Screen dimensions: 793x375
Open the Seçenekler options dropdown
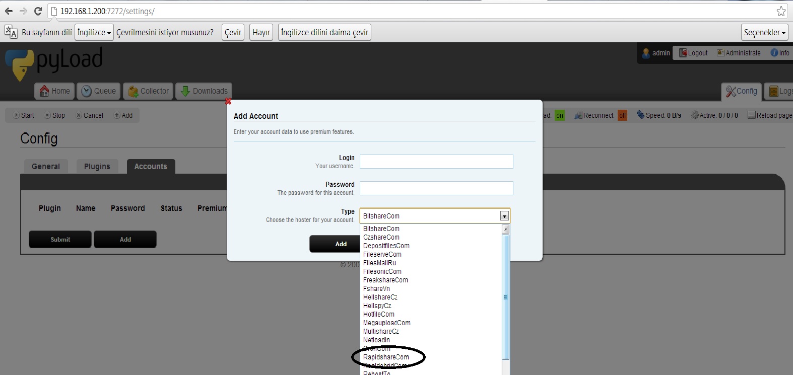coord(765,32)
